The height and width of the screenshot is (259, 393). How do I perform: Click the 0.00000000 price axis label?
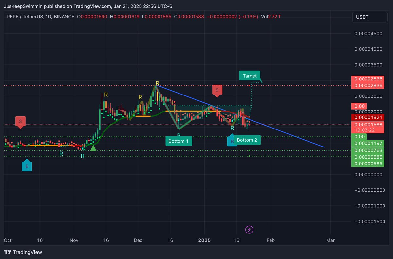click(x=369, y=175)
